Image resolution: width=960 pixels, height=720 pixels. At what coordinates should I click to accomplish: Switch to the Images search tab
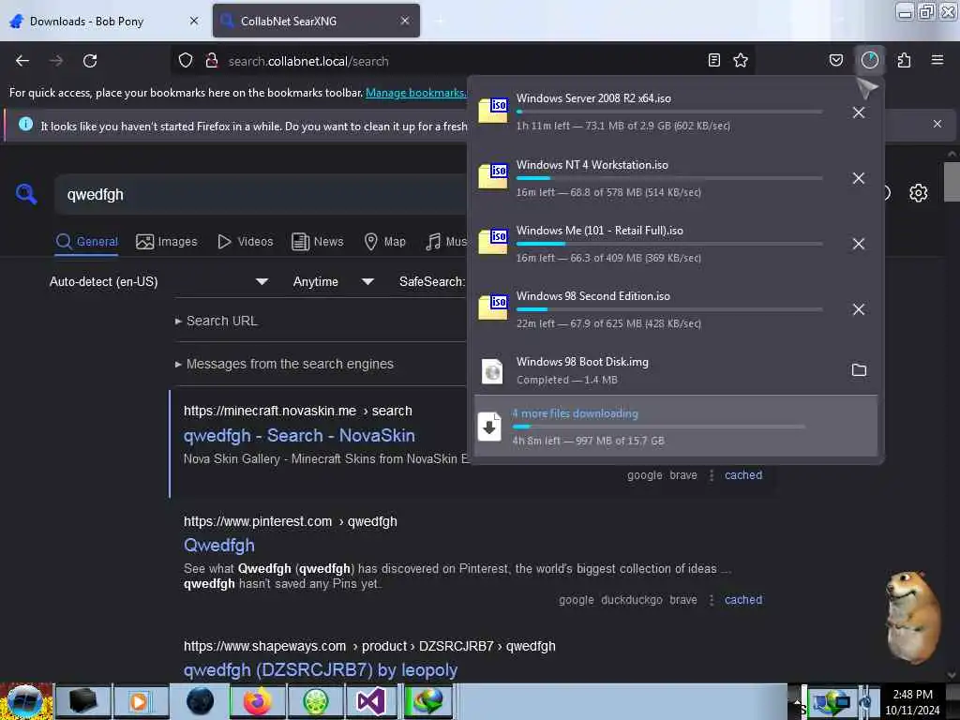tap(167, 241)
